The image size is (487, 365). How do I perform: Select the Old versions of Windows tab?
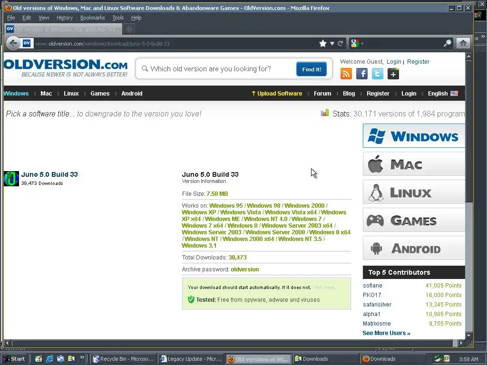coord(63,29)
